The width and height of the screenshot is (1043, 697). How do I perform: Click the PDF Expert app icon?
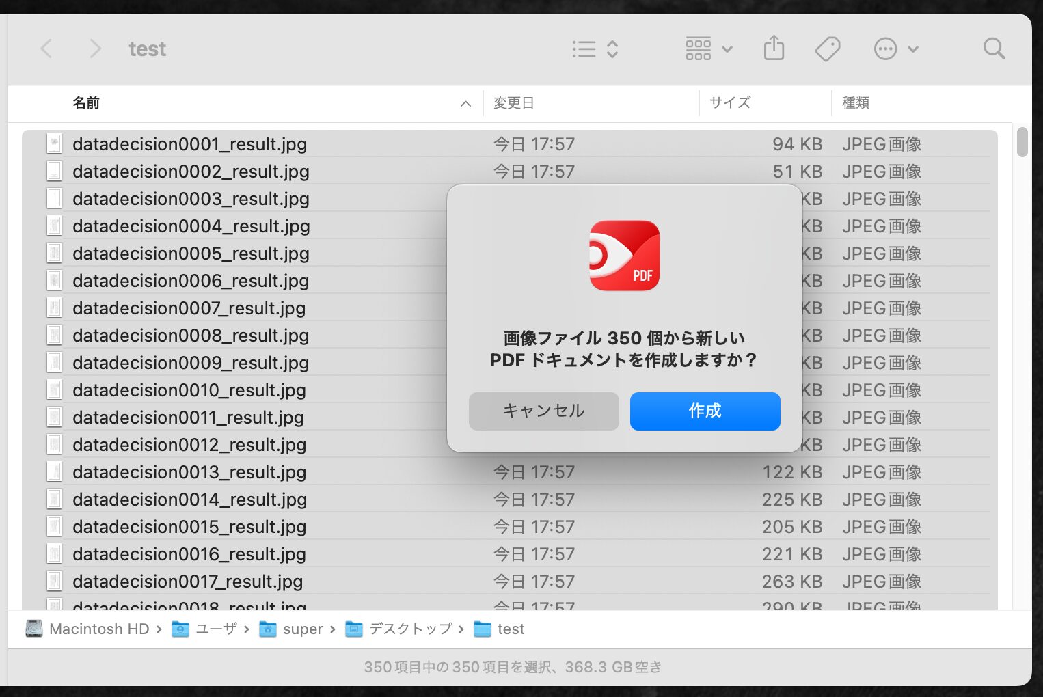[x=624, y=256]
